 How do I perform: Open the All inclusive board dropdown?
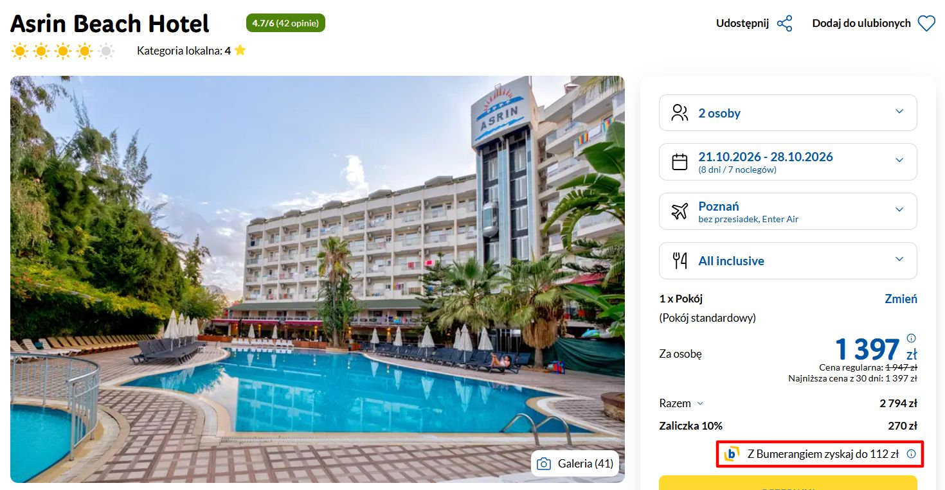pos(788,261)
